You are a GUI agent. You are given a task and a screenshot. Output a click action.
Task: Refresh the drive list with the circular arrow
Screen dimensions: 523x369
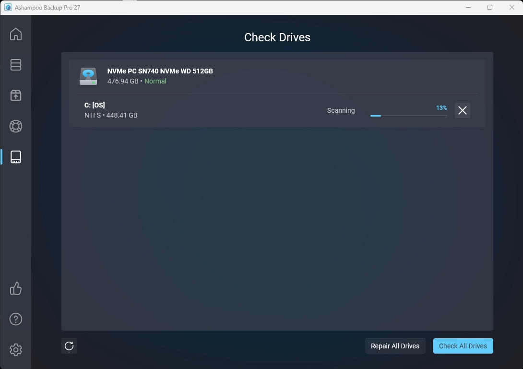pyautogui.click(x=69, y=346)
